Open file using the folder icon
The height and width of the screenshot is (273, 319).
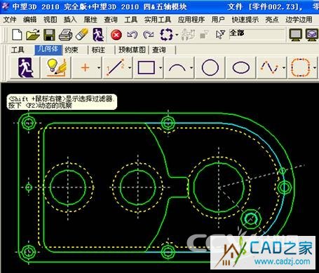33,35
